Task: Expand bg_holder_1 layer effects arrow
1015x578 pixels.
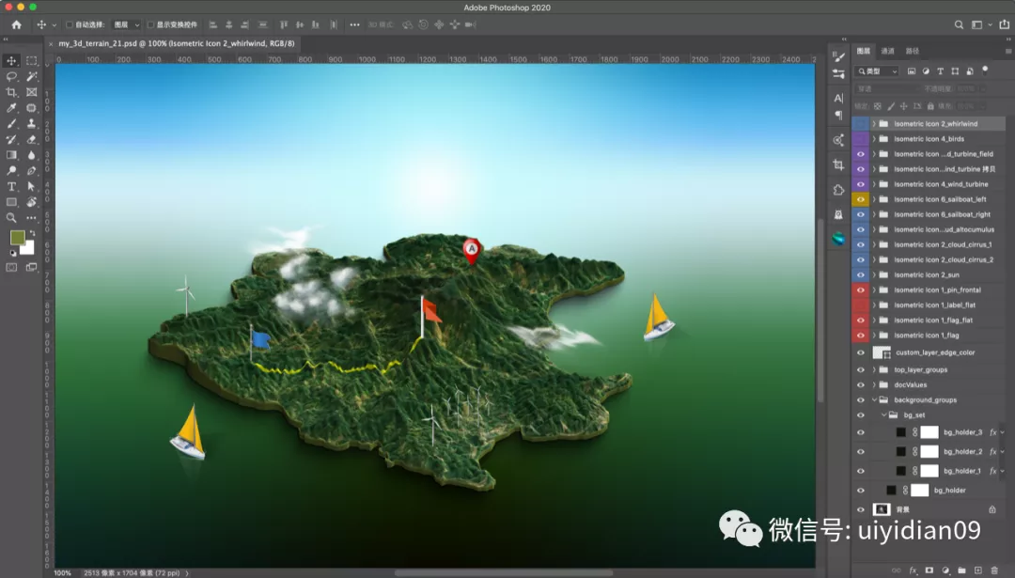Action: pyautogui.click(x=1002, y=471)
